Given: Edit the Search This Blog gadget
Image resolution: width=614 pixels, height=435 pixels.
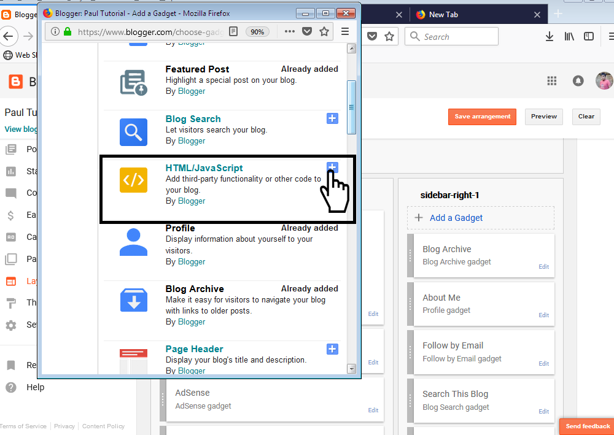Looking at the screenshot, I should click(543, 411).
